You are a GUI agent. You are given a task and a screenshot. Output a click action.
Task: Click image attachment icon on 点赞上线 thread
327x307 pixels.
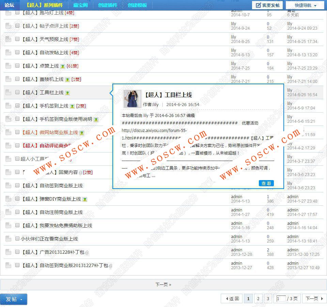click(63, 67)
